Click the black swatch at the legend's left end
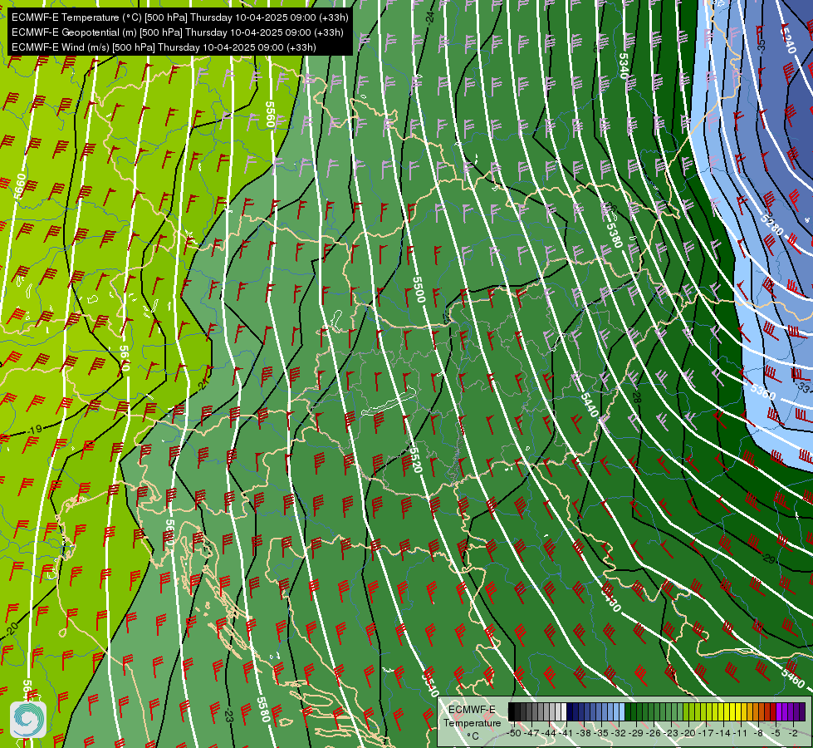Screen dimensions: 813x748 coord(512,711)
